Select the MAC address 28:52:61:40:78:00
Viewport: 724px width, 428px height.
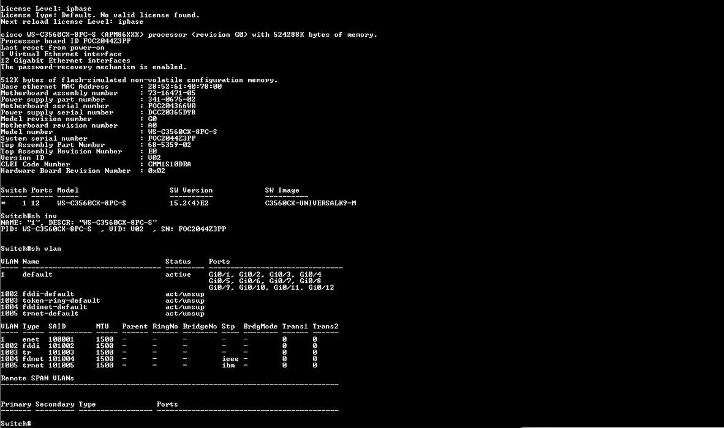[185, 87]
